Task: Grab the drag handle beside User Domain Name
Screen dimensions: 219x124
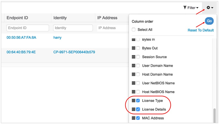Action: (x=133, y=65)
